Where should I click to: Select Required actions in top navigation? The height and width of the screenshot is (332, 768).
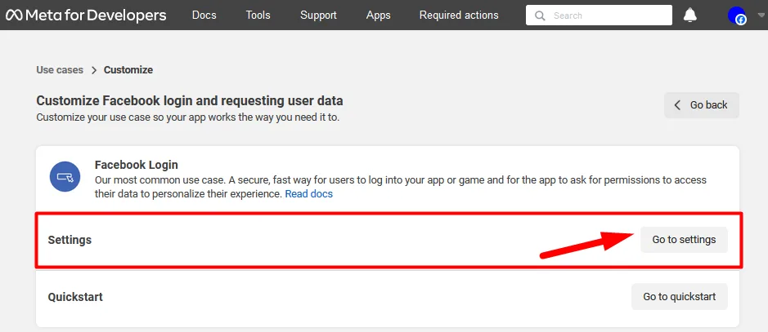pyautogui.click(x=458, y=15)
